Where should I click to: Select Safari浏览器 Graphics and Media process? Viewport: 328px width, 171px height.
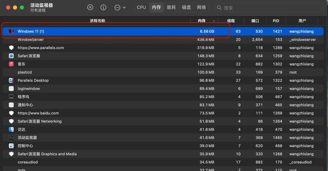pyautogui.click(x=47, y=154)
